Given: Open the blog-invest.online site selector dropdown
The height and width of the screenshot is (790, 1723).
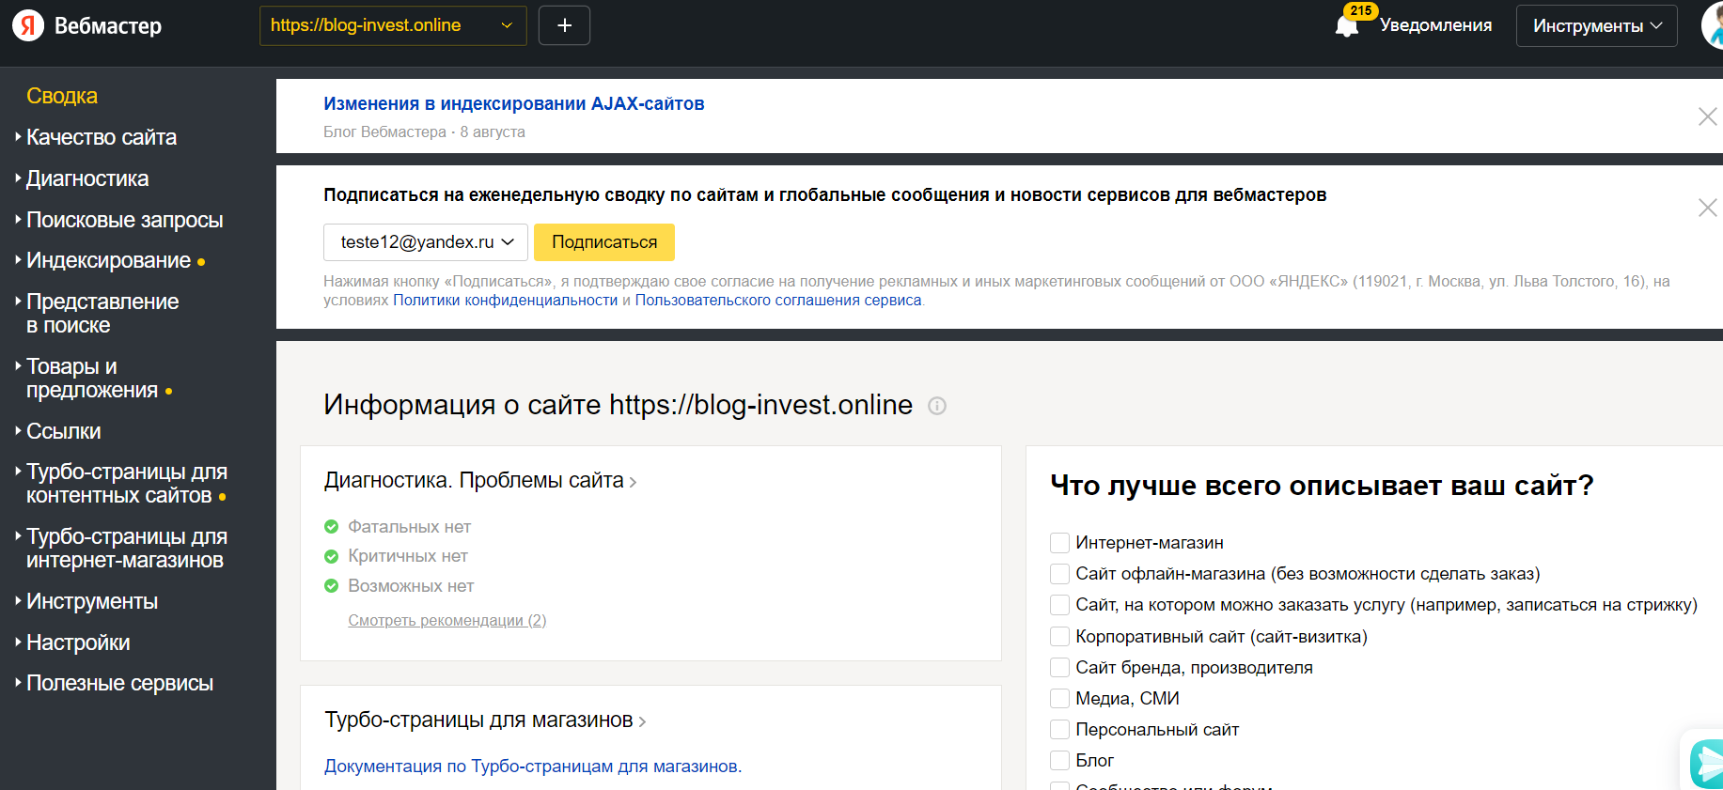Looking at the screenshot, I should tap(392, 25).
